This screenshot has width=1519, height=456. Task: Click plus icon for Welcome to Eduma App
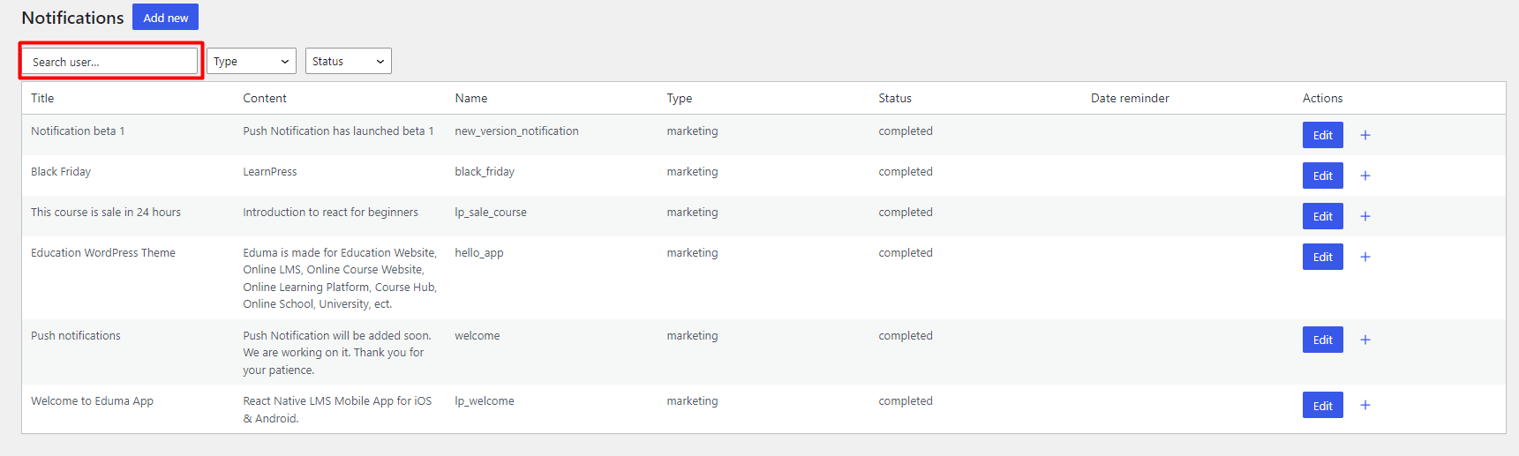pyautogui.click(x=1365, y=405)
